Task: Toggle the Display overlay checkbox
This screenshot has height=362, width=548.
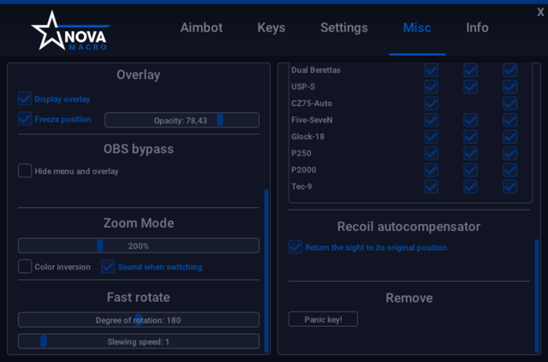Action: 25,99
